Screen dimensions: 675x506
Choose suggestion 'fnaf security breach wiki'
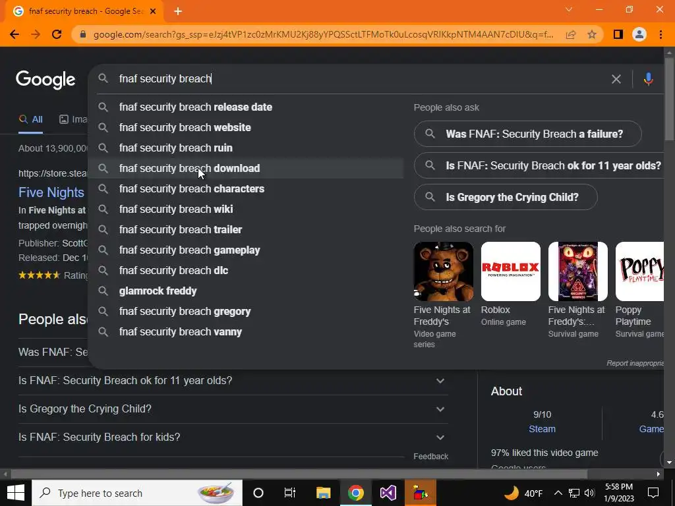(246, 209)
